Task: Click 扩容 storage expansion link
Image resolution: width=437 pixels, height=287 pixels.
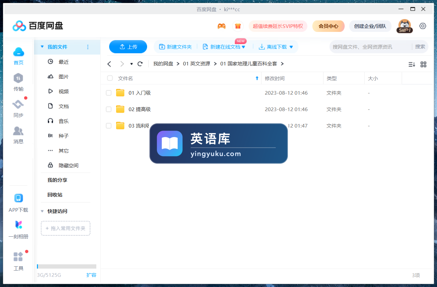Action: (91, 275)
